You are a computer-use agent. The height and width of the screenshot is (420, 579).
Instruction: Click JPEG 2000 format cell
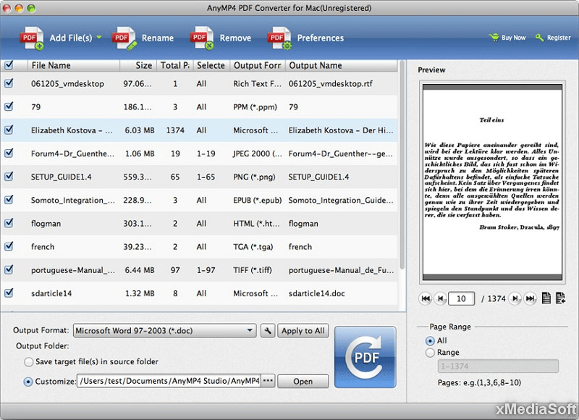point(257,154)
